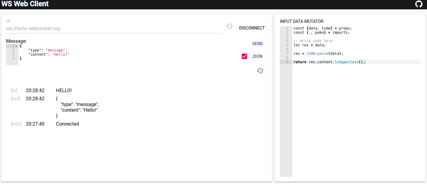Click line number 4 in message editor gutter

[x=13, y=59]
